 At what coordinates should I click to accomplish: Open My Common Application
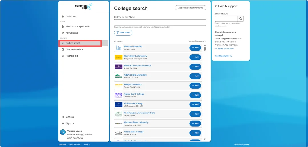(x=78, y=26)
